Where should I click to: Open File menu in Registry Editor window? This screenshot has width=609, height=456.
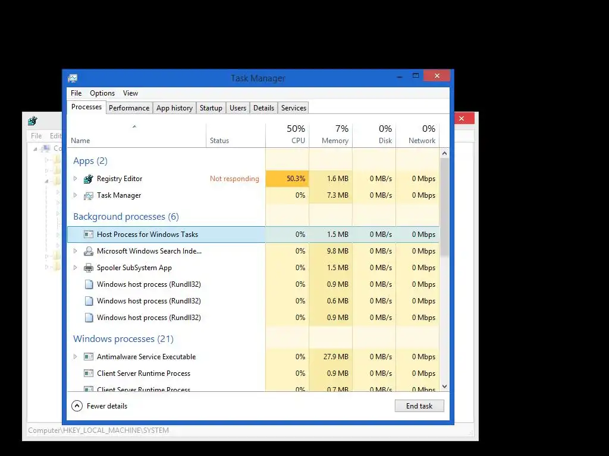tap(36, 136)
